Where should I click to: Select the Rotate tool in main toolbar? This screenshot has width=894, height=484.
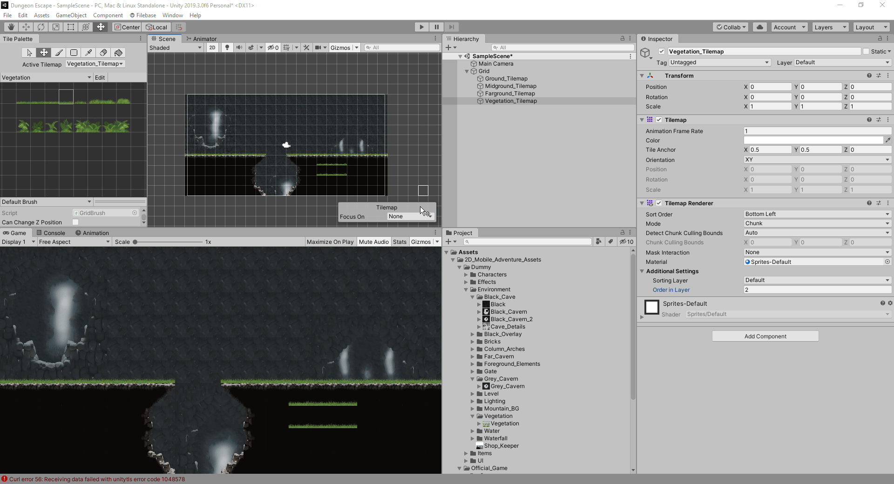point(41,27)
